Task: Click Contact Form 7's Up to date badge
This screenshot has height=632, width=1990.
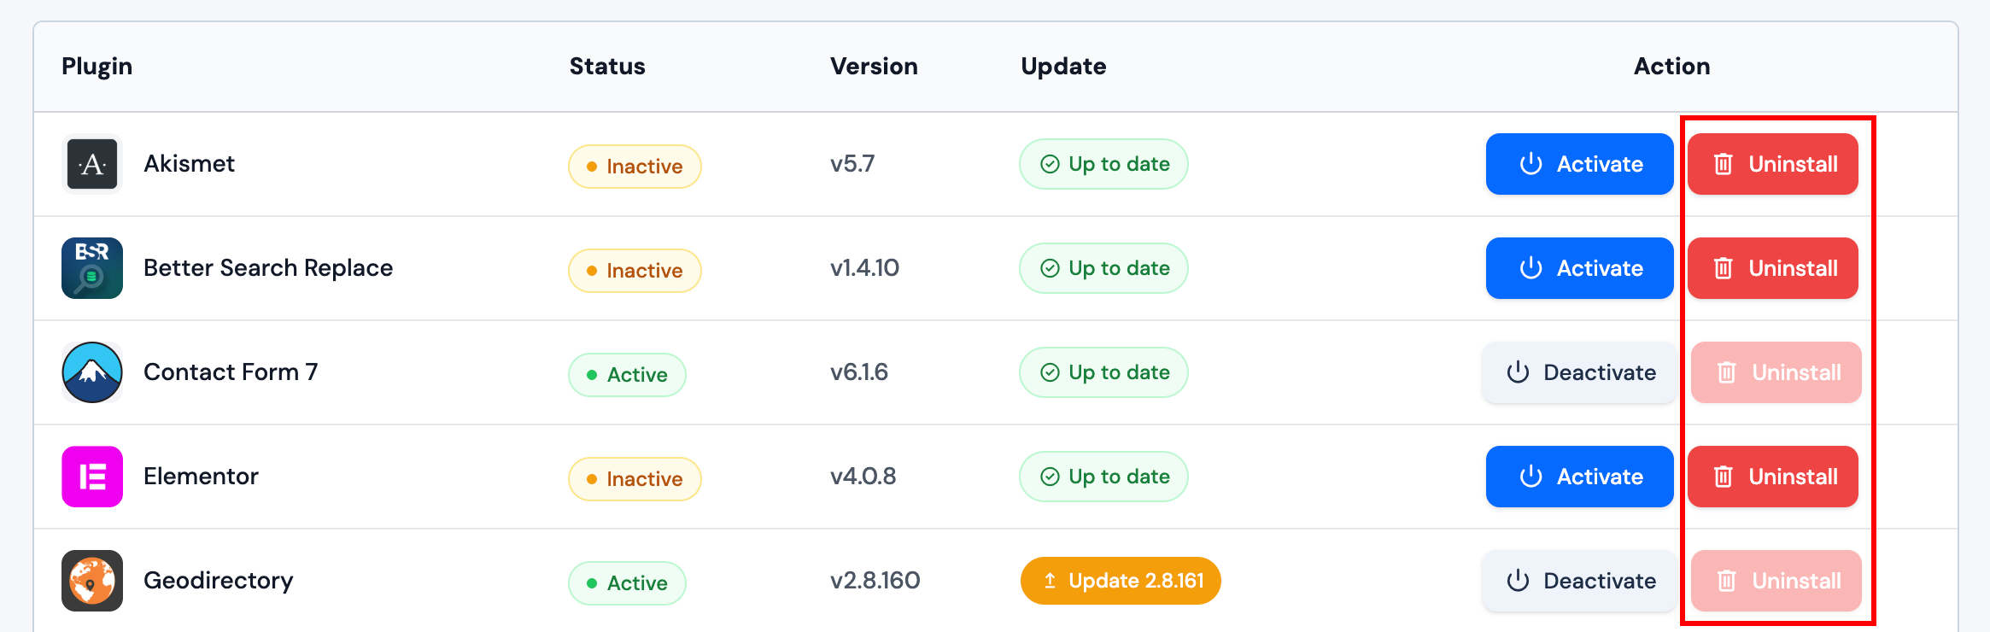Action: [1103, 372]
